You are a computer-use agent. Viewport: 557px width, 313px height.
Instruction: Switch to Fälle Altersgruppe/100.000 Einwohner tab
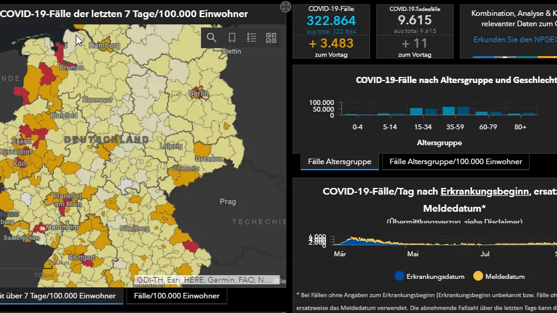tap(456, 162)
